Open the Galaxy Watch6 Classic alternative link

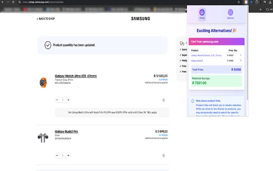[206, 55]
